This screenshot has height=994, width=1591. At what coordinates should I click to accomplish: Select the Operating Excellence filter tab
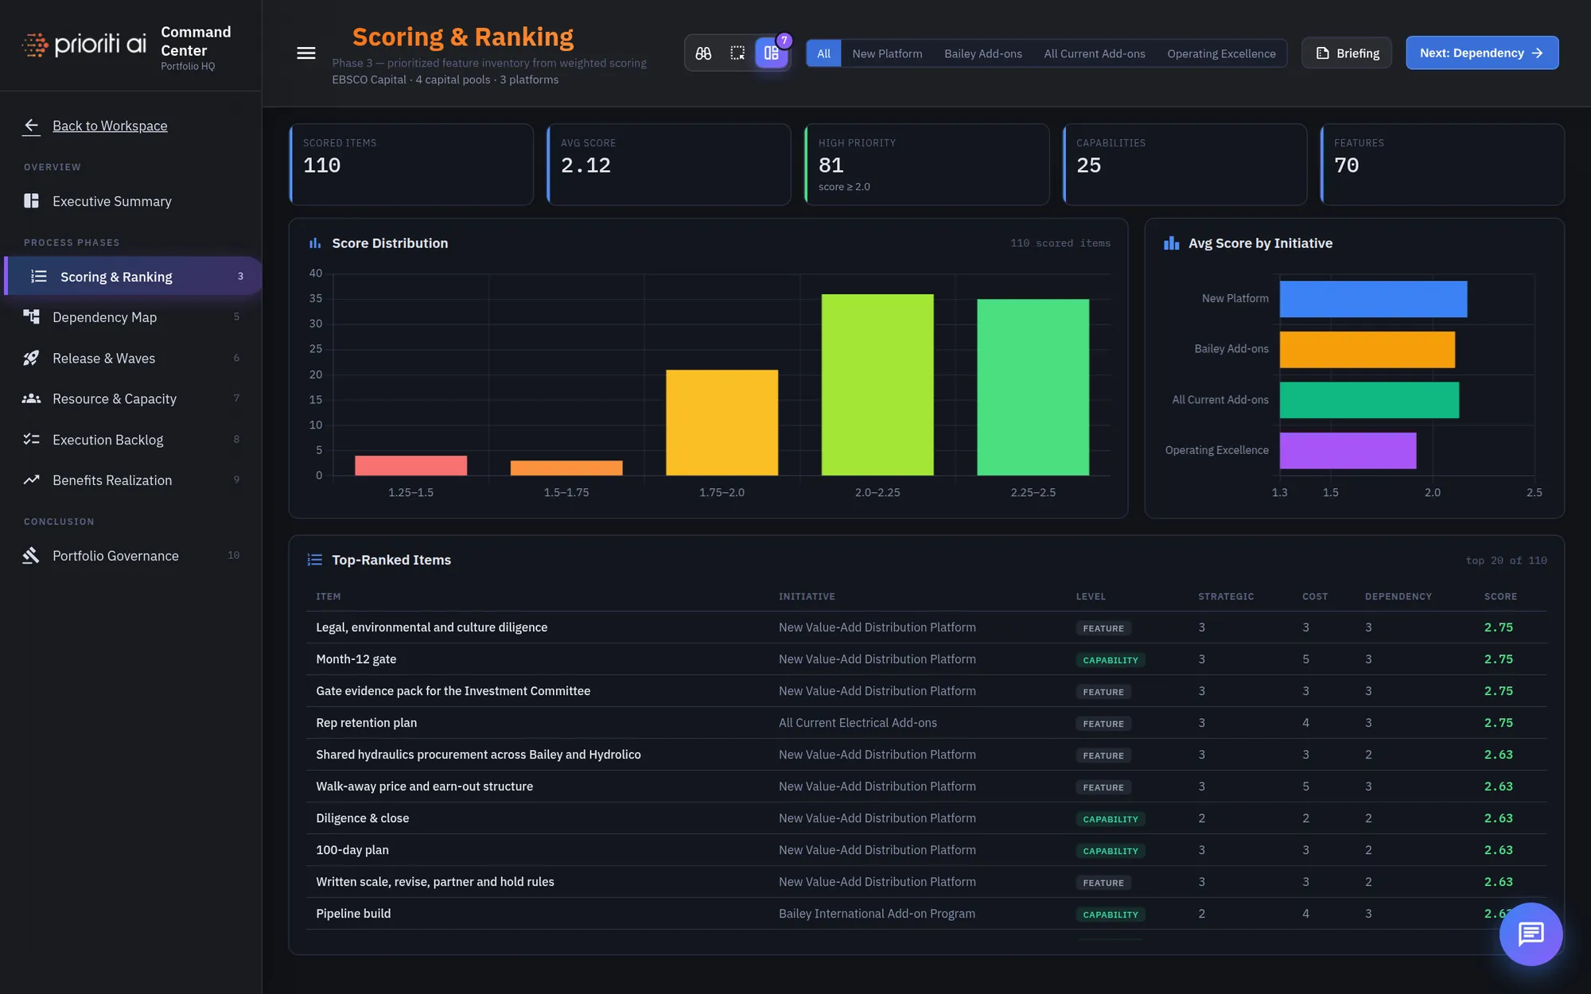(x=1221, y=53)
